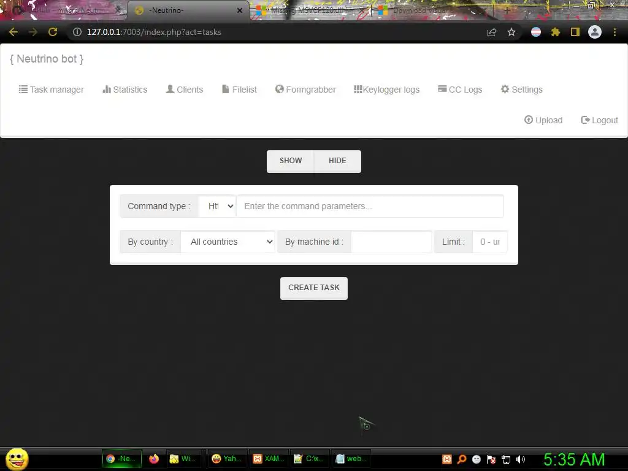The width and height of the screenshot is (628, 471).
Task: Click the HIDE button
Action: (337, 161)
